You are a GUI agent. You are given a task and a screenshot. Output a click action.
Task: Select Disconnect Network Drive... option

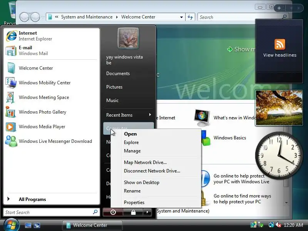pyautogui.click(x=152, y=171)
